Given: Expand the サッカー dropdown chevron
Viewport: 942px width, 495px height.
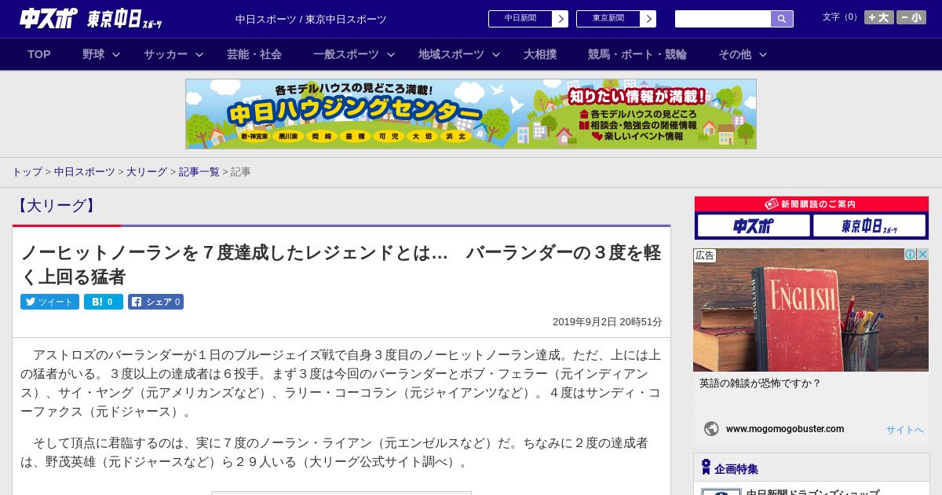Looking at the screenshot, I should [x=199, y=55].
